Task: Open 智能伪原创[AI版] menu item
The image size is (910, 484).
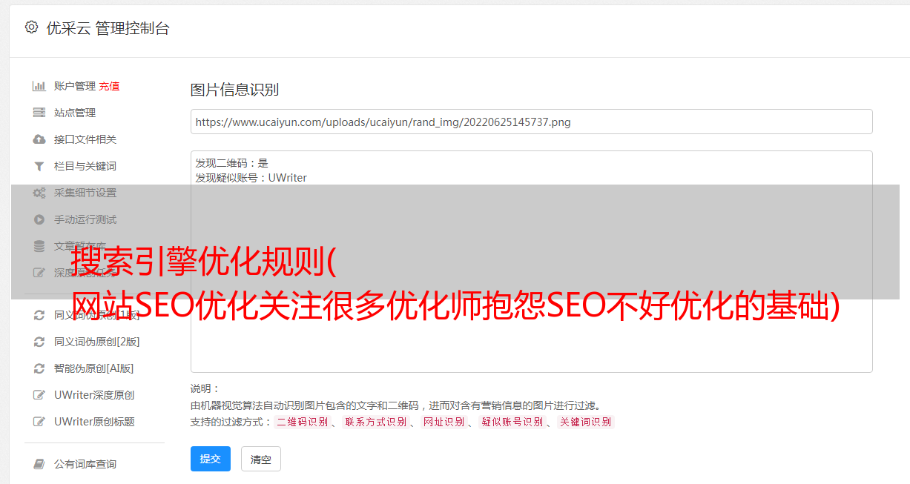Action: point(94,368)
